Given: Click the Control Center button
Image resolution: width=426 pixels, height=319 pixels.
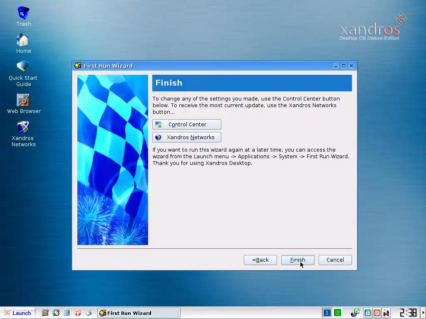Looking at the screenshot, I should 187,124.
